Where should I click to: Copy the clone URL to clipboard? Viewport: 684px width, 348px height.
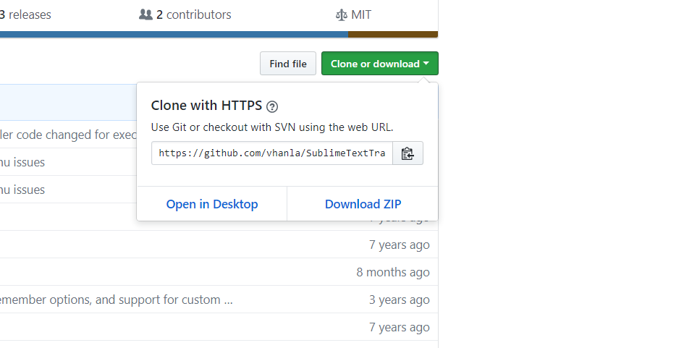(408, 153)
